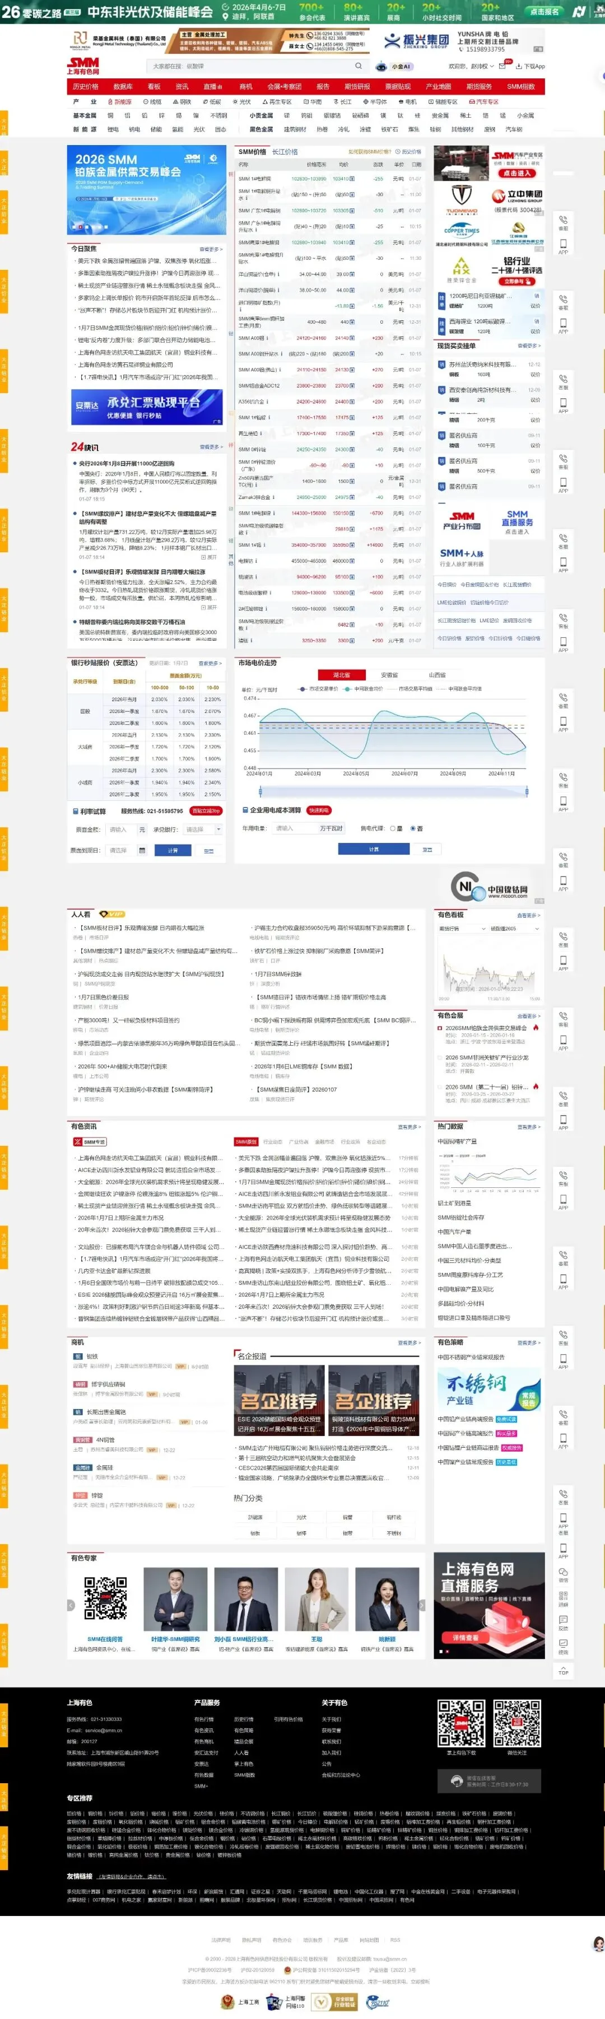Click the 振兴集团 banner logo
Viewport: 605px width, 2019px height.
click(416, 41)
